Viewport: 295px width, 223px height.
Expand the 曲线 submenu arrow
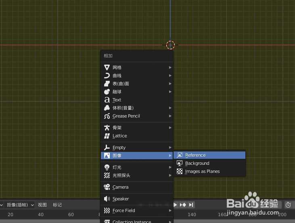170,76
